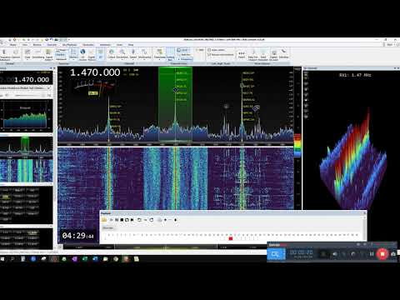Open the spectrum Style dropdown
Viewport: 400px width, 300px height.
coord(27,54)
